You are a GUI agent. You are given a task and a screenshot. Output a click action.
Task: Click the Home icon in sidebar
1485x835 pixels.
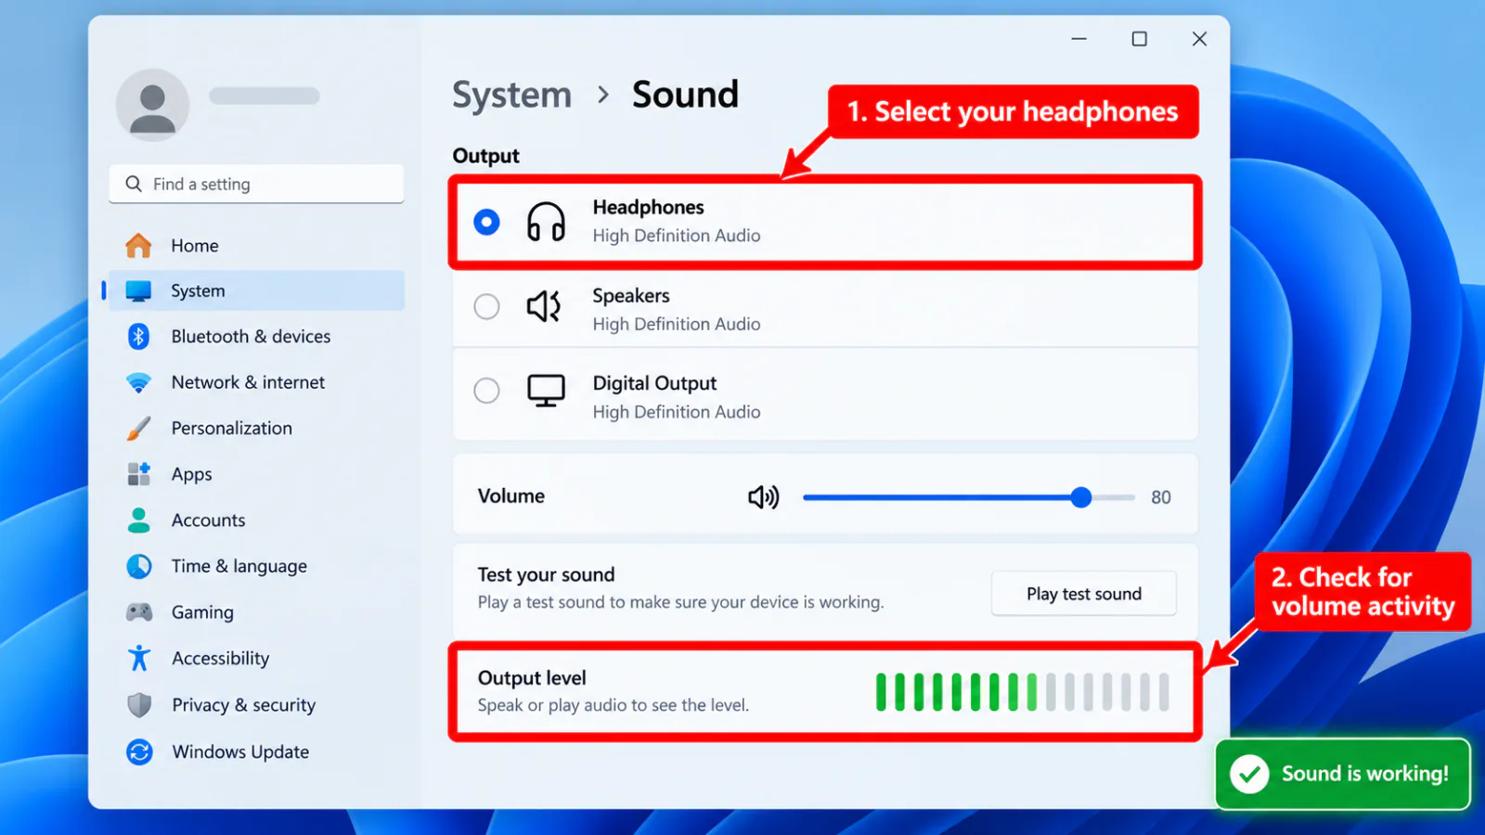[x=138, y=246]
